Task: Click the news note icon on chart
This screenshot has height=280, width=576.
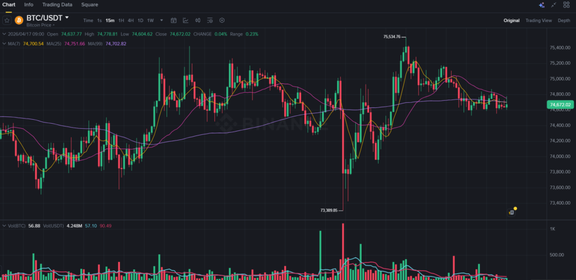Action: click(x=512, y=212)
